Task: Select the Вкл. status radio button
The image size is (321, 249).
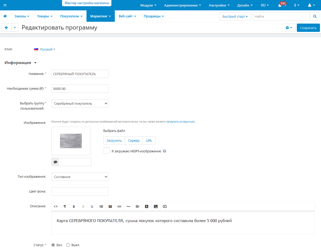Action: coord(53,245)
